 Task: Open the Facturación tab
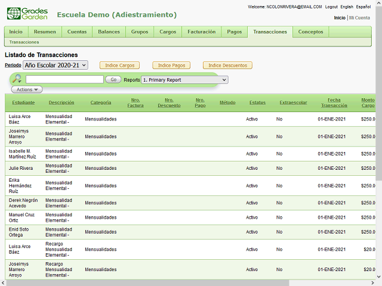(x=201, y=32)
